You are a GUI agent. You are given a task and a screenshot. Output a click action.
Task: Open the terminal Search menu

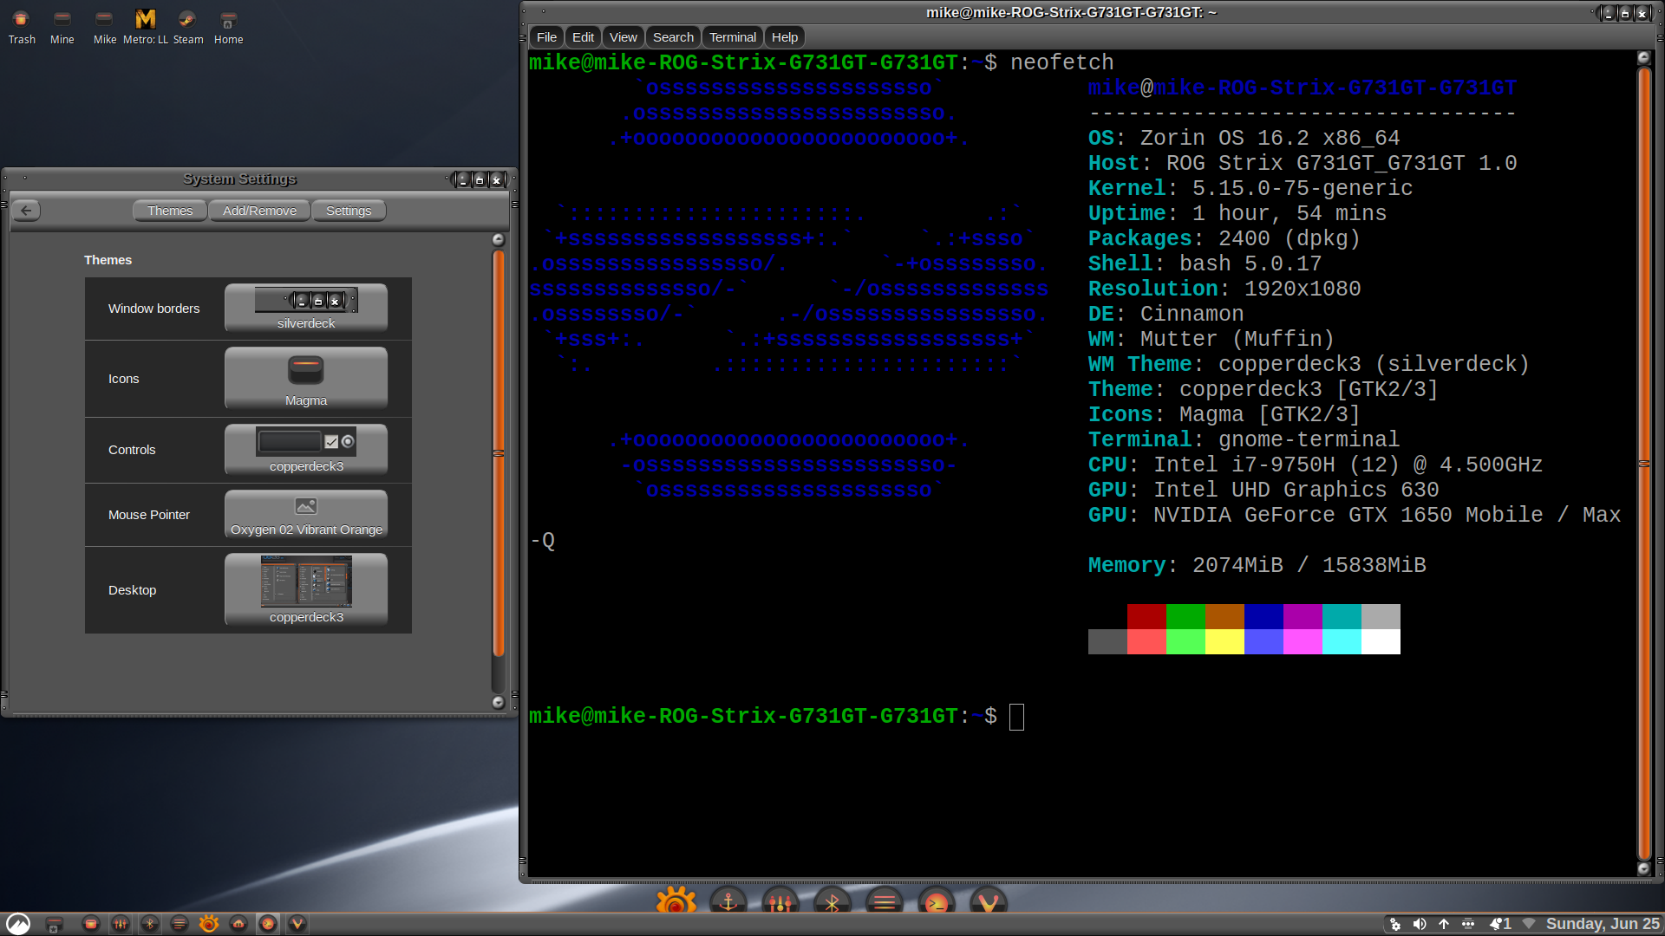click(673, 37)
